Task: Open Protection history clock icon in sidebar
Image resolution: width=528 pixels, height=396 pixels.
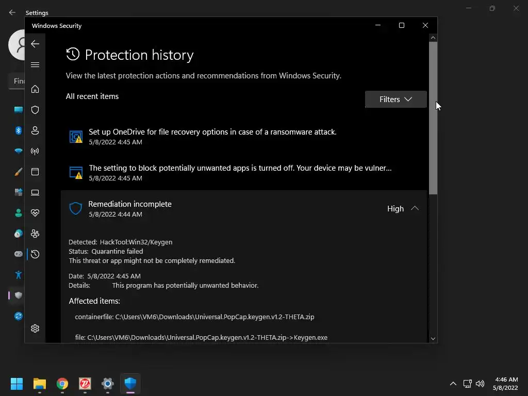Action: [35, 254]
